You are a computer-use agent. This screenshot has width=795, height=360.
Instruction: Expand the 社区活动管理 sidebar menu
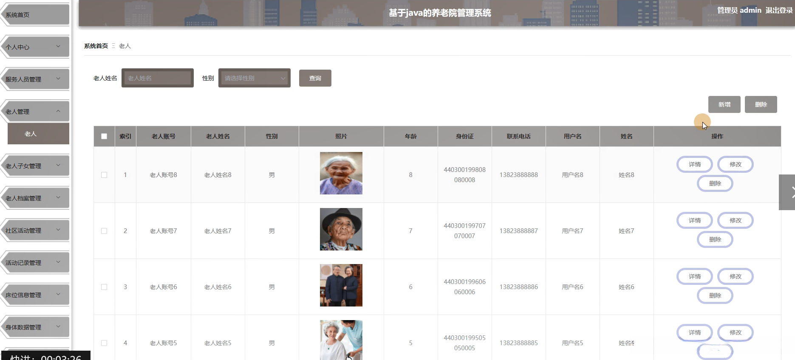click(x=35, y=231)
